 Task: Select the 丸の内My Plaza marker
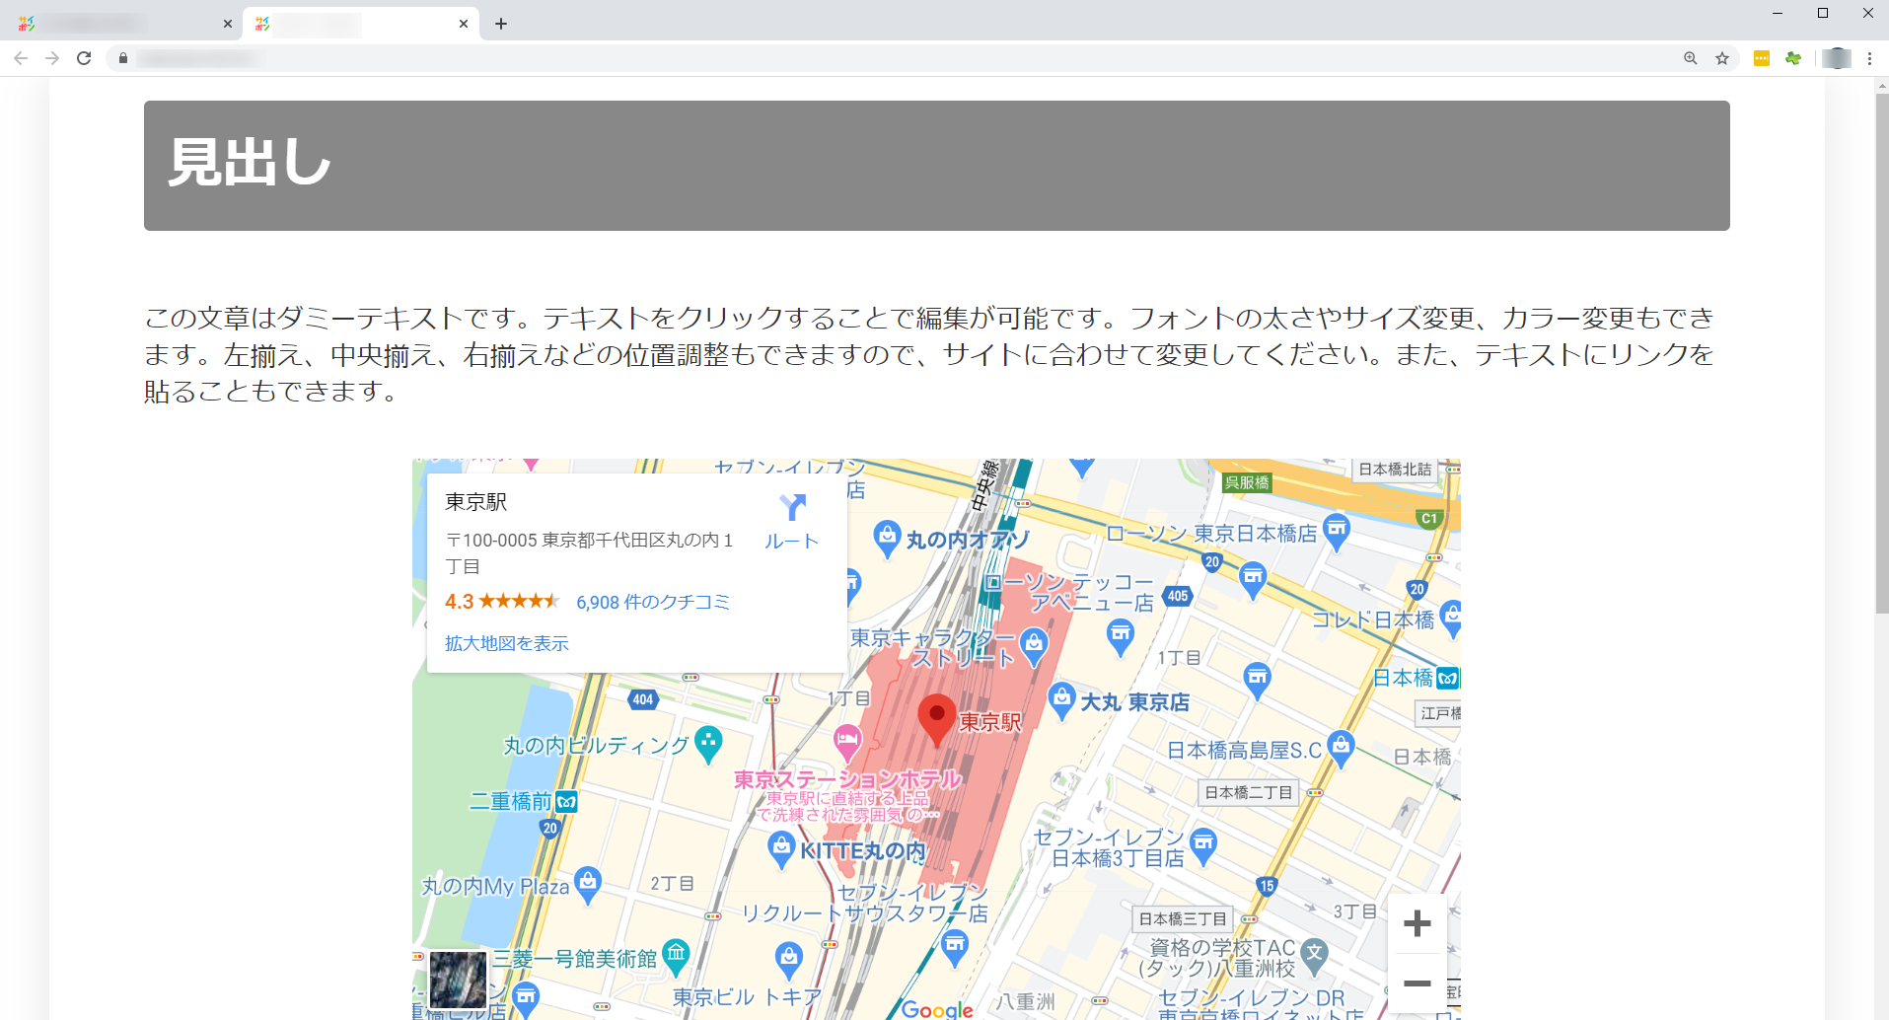588,884
